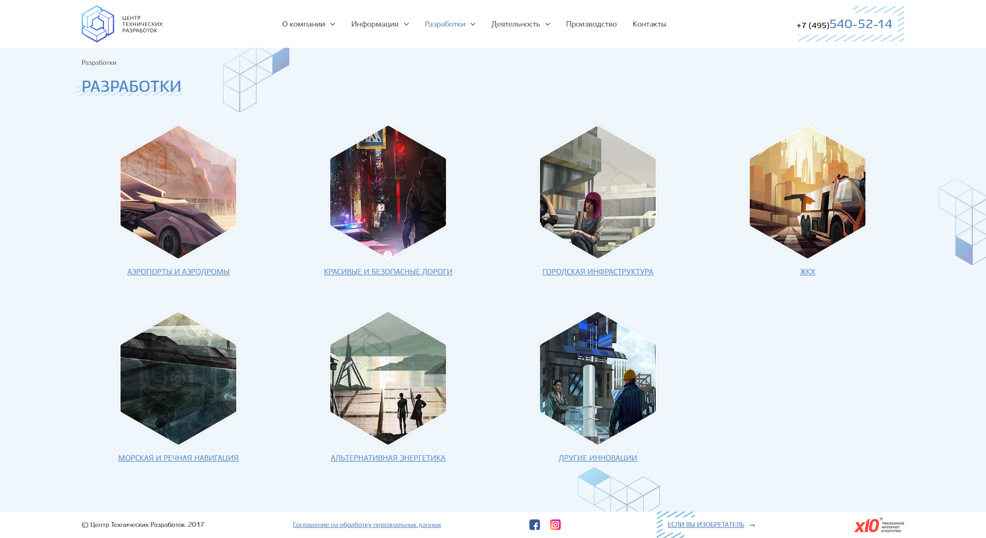This screenshot has width=986, height=538.
Task: Open the Facebook social icon
Action: coord(535,525)
